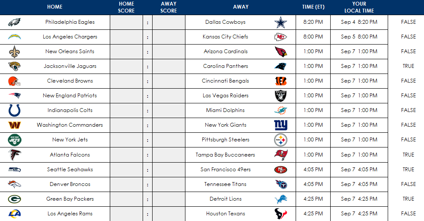Click the TRUE value in Seahawks row
The width and height of the screenshot is (424, 221).
point(408,170)
